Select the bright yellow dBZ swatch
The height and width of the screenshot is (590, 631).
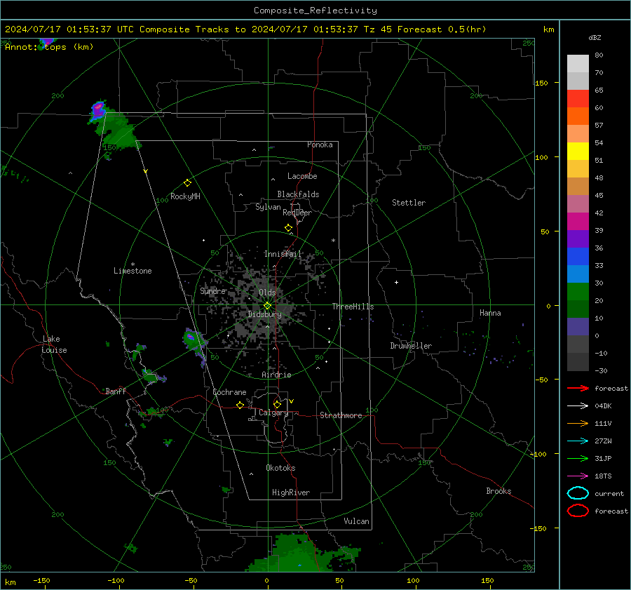[x=578, y=151]
